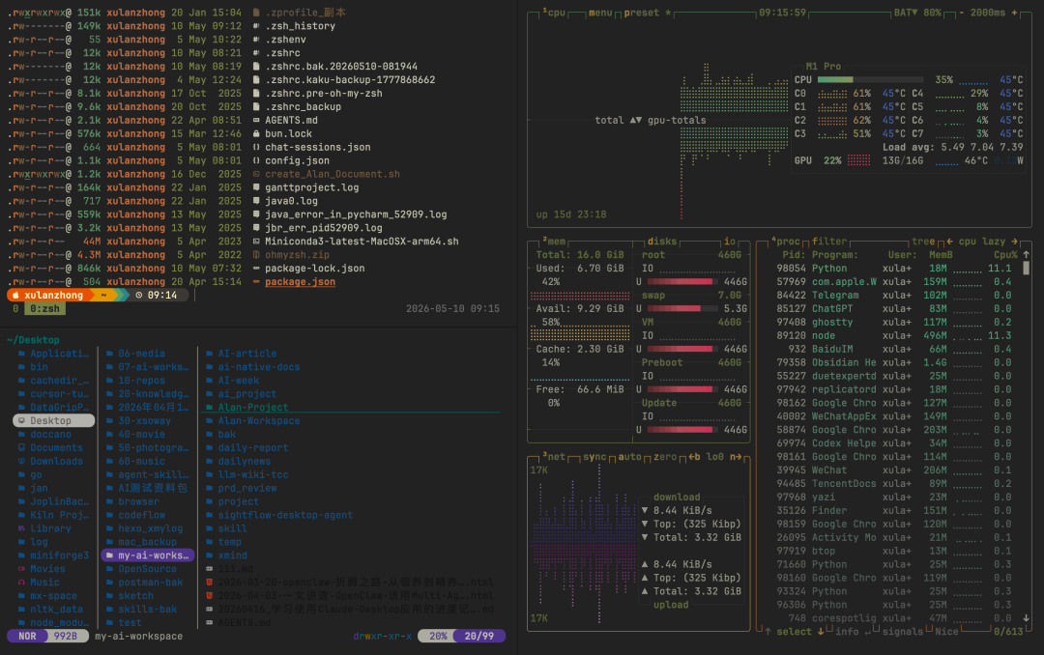Screen dimensions: 1044x655
Task: Switch to previous network interface with b
Action: [x=694, y=457]
